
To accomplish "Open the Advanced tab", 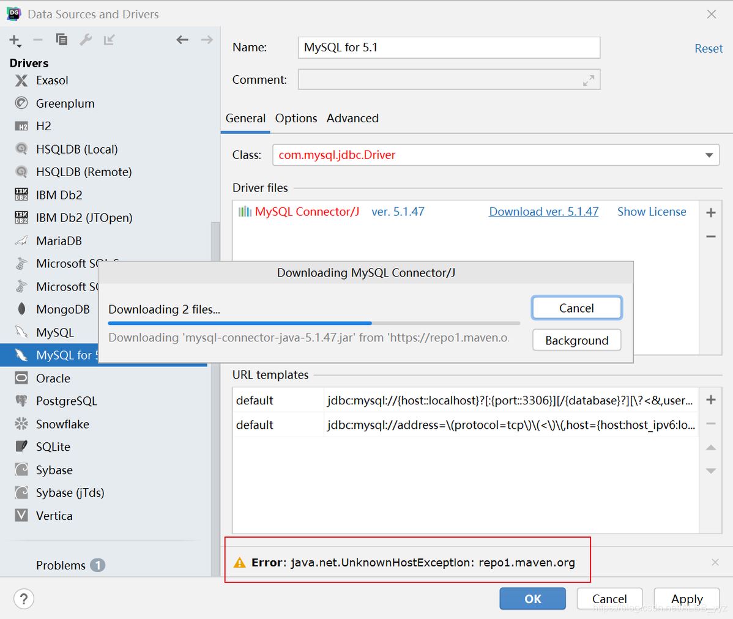I will [x=352, y=118].
